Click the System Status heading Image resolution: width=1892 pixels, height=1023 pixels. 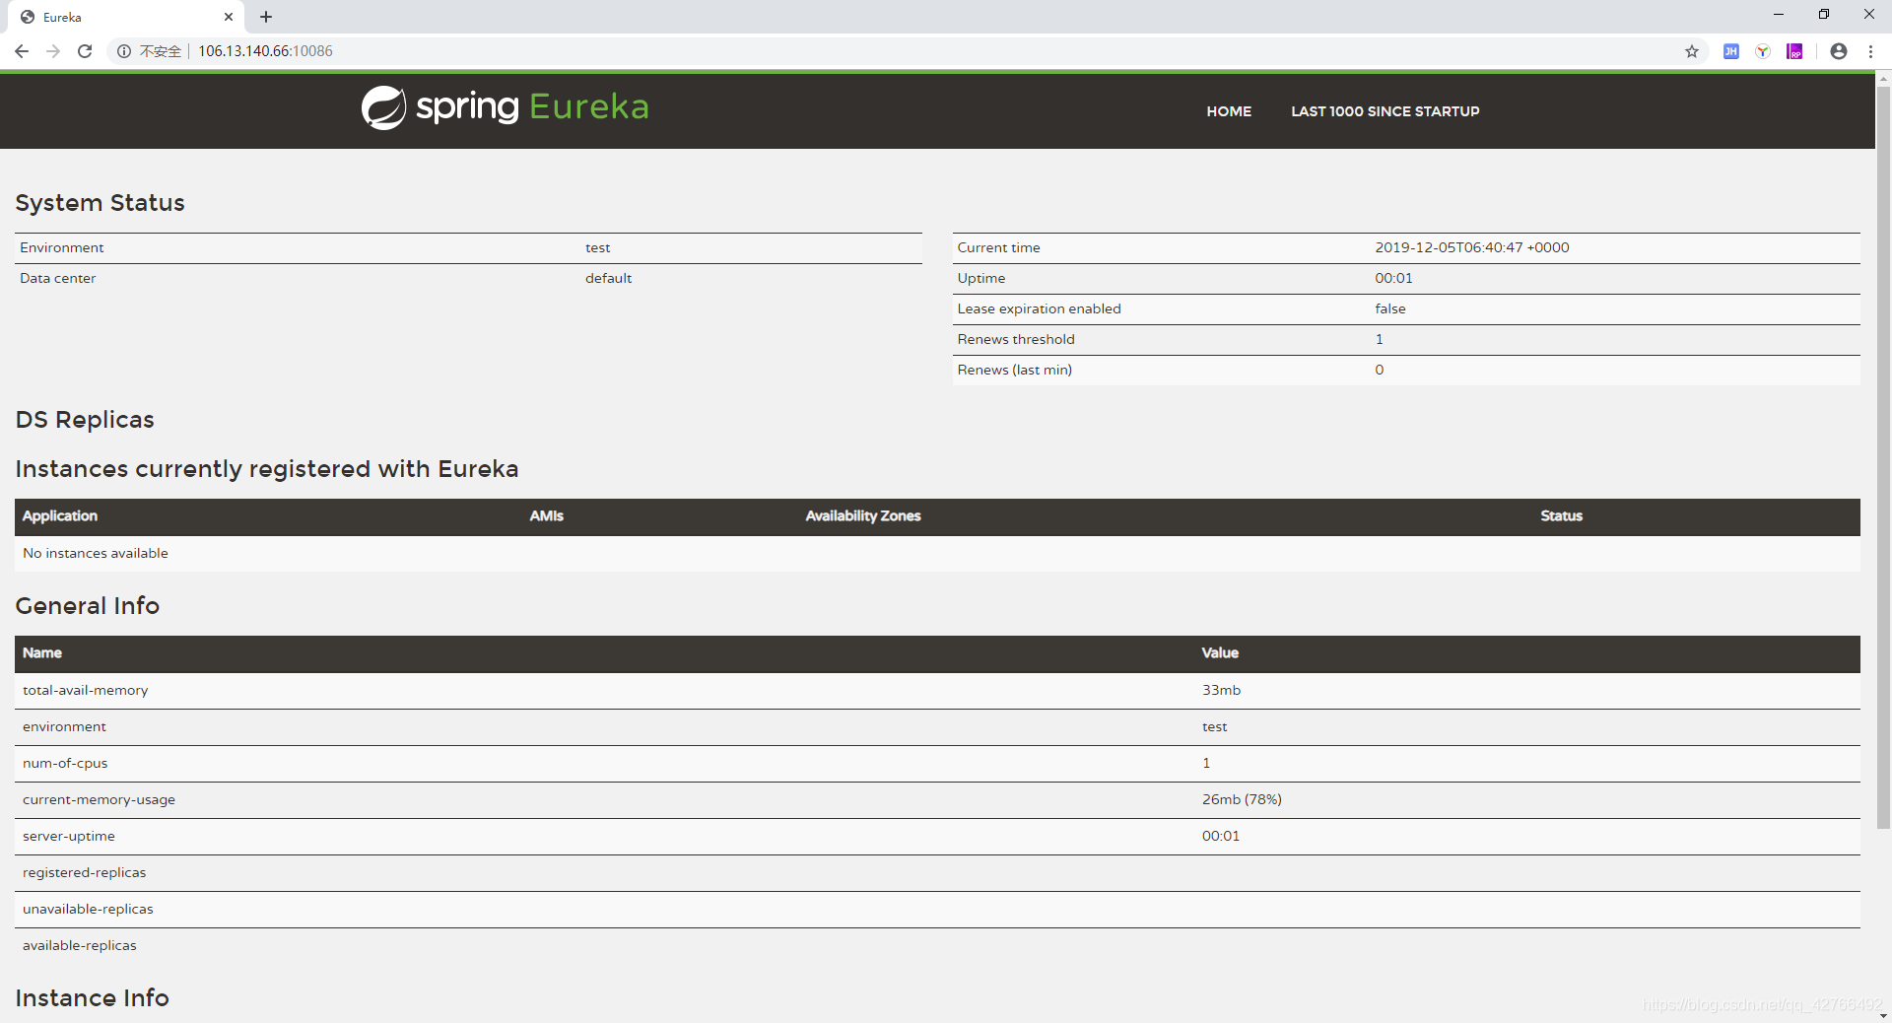tap(100, 203)
